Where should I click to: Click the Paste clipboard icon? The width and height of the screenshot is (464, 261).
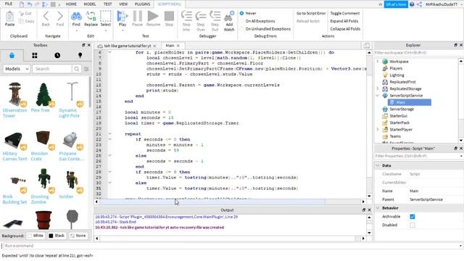pyautogui.click(x=9, y=17)
